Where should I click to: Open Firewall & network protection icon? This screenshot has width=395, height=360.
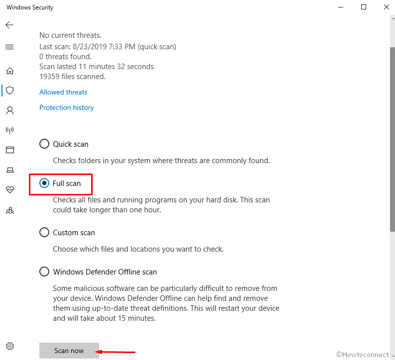(10, 130)
